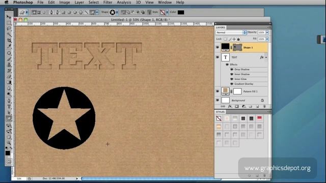Choose Polygon tool in options bar
This screenshot has height=183, width=326.
click(80, 12)
